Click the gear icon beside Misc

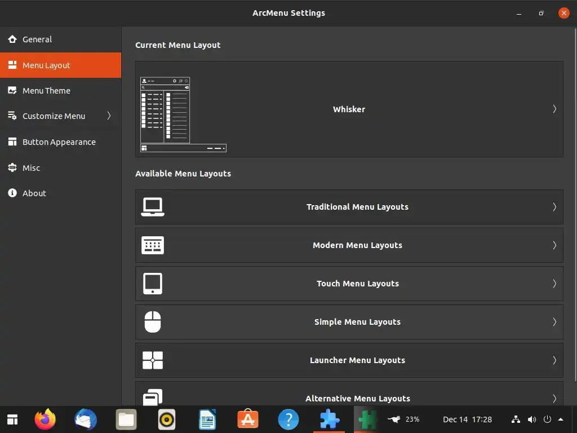click(12, 167)
